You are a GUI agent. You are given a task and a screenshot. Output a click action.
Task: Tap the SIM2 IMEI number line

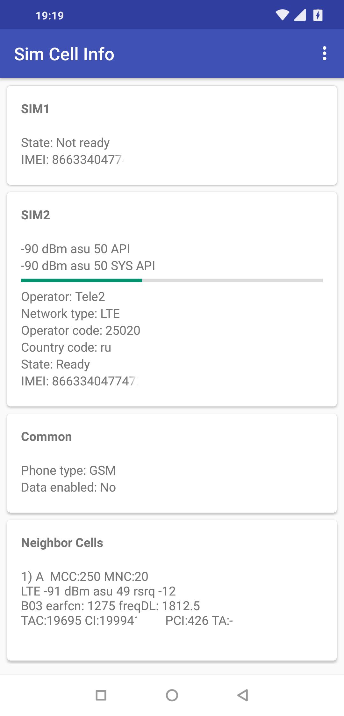[80, 381]
